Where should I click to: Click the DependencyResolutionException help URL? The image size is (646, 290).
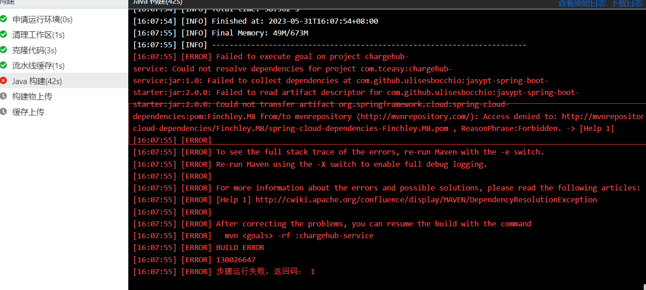pos(426,200)
